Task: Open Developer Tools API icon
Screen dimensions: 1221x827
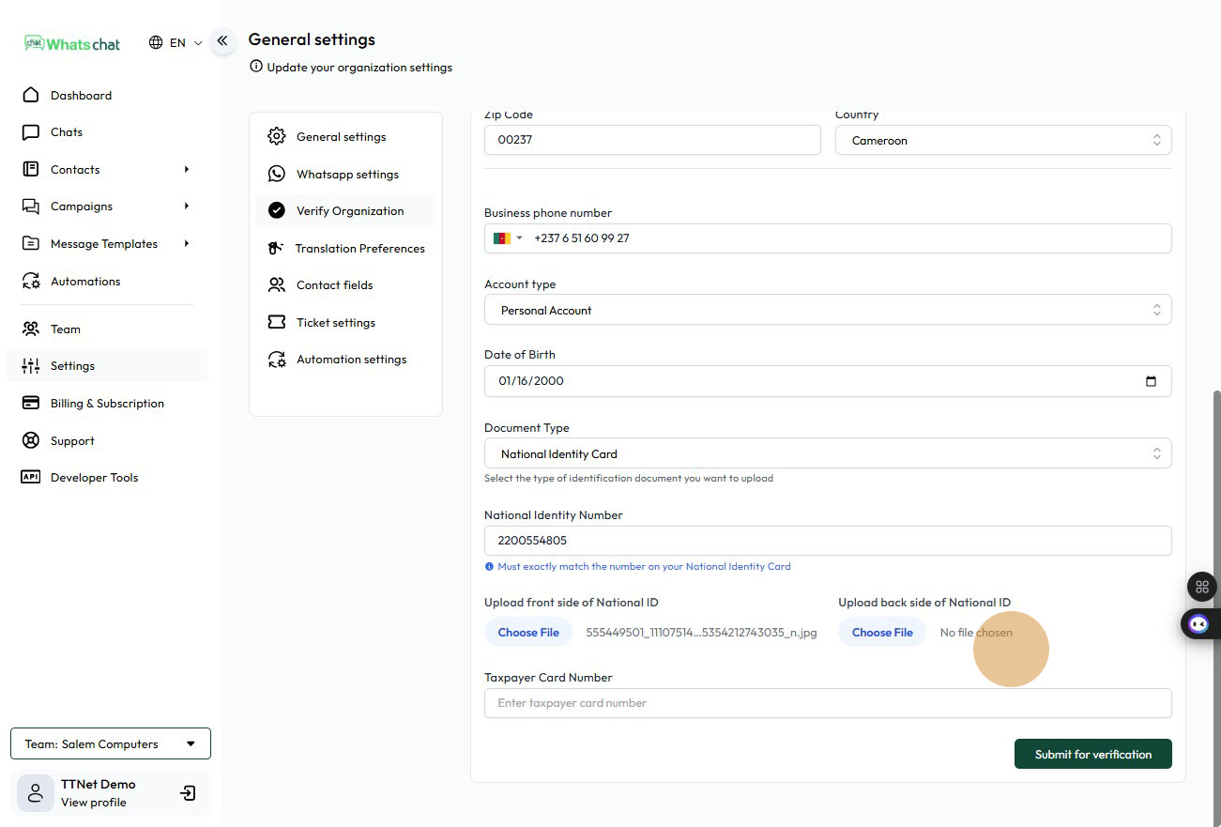Action: click(31, 477)
